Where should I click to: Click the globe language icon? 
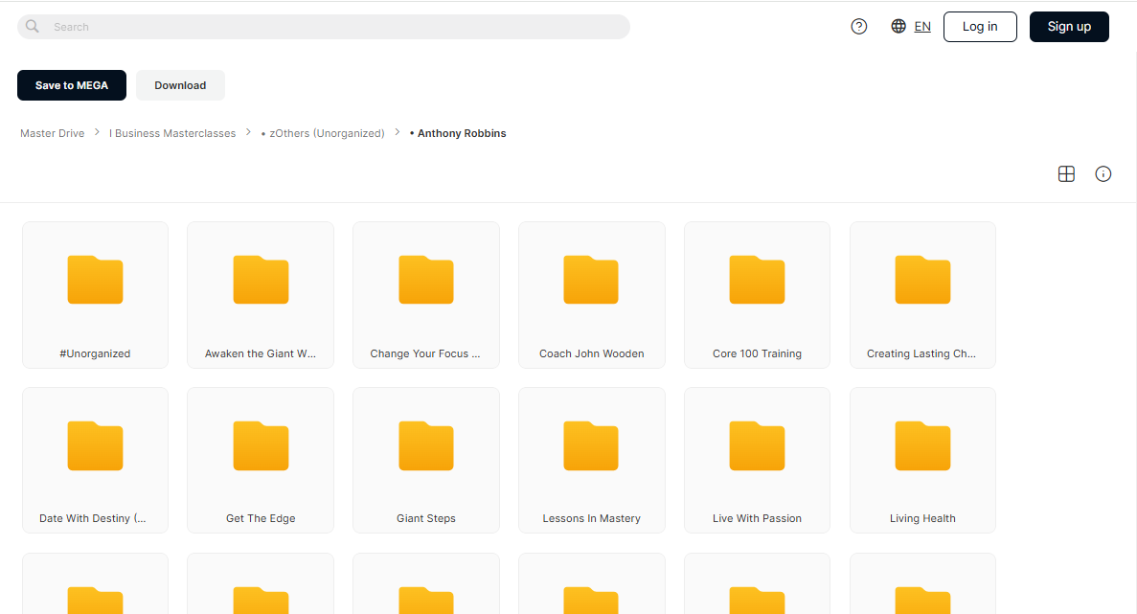tap(898, 26)
